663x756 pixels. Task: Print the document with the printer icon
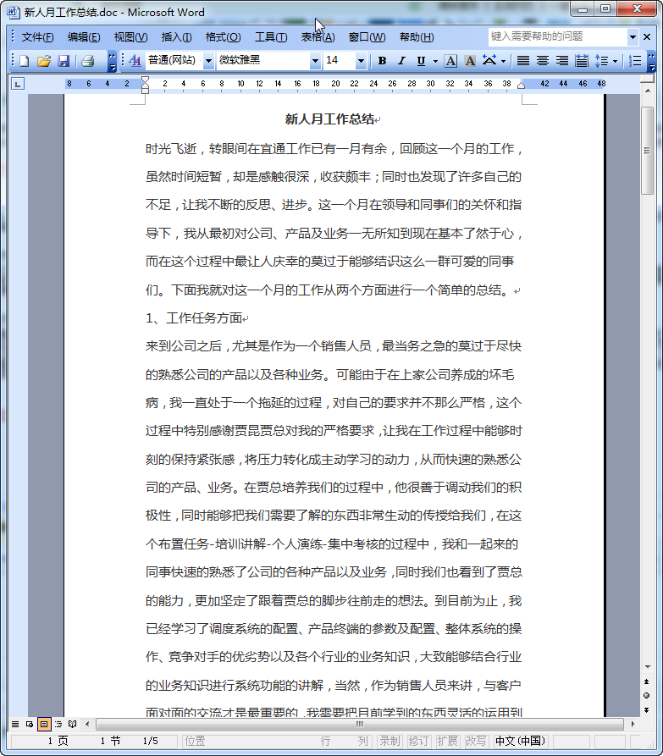pos(87,61)
